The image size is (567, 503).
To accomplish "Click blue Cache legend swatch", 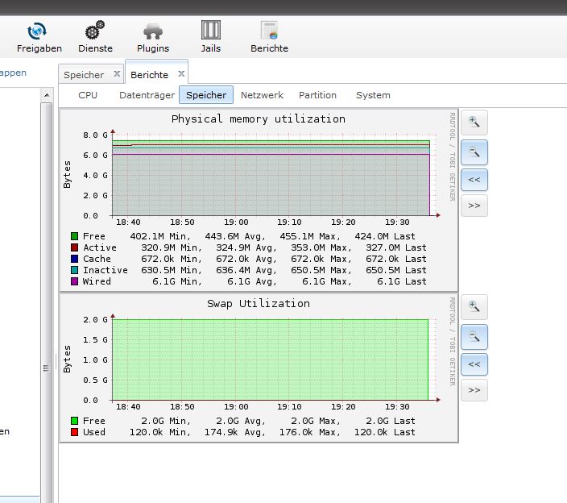I will pos(74,259).
